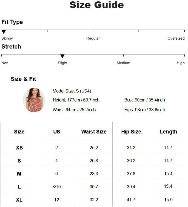The width and height of the screenshot is (188, 207).
Task: Click the US column header
Action: click(x=56, y=132)
